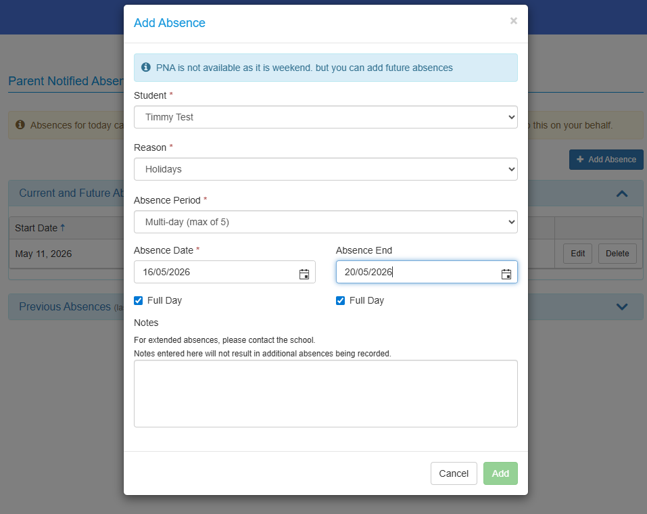The height and width of the screenshot is (514, 647).
Task: Open the Reason dropdown showing Holidays
Action: 326,169
